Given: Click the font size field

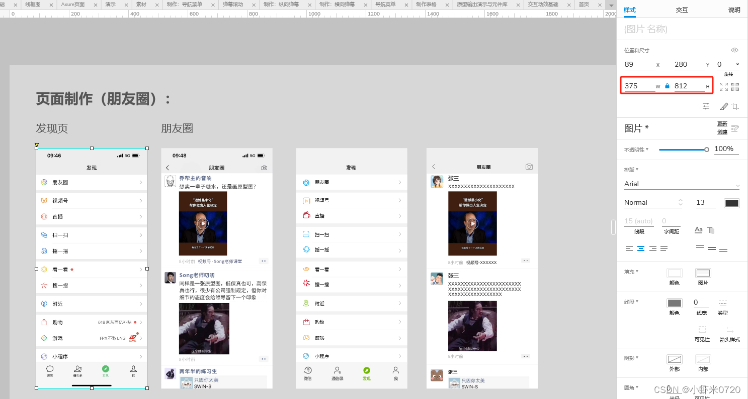Looking at the screenshot, I should point(705,203).
